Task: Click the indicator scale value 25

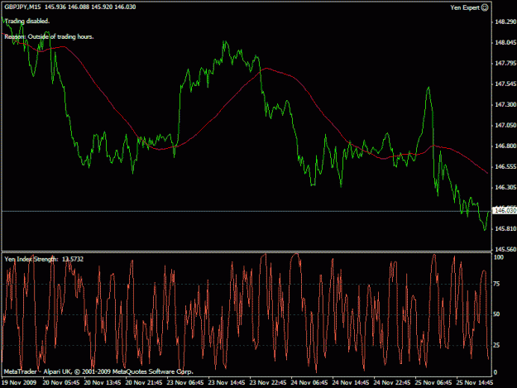Action: (x=496, y=345)
